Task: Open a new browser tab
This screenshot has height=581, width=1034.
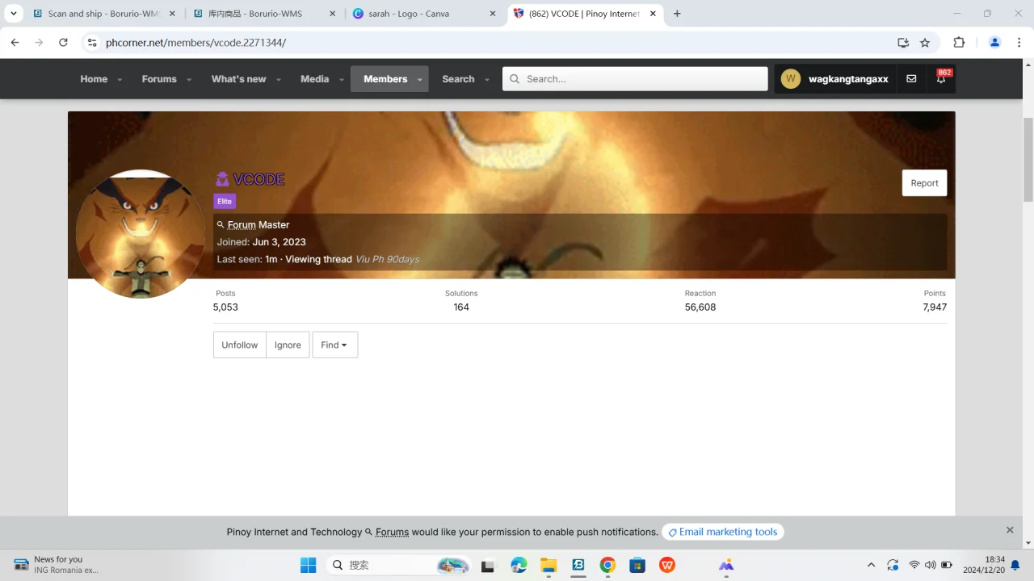Action: [677, 14]
